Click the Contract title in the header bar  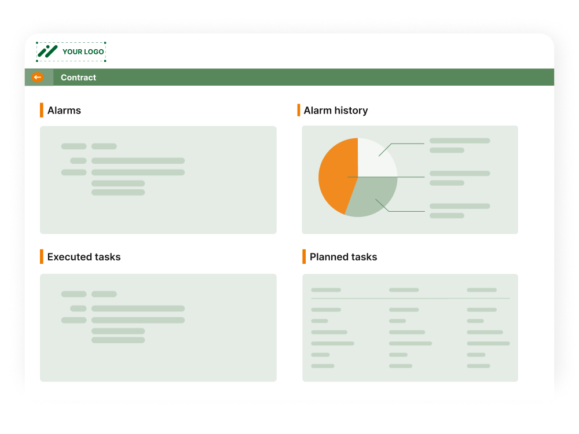tap(78, 78)
